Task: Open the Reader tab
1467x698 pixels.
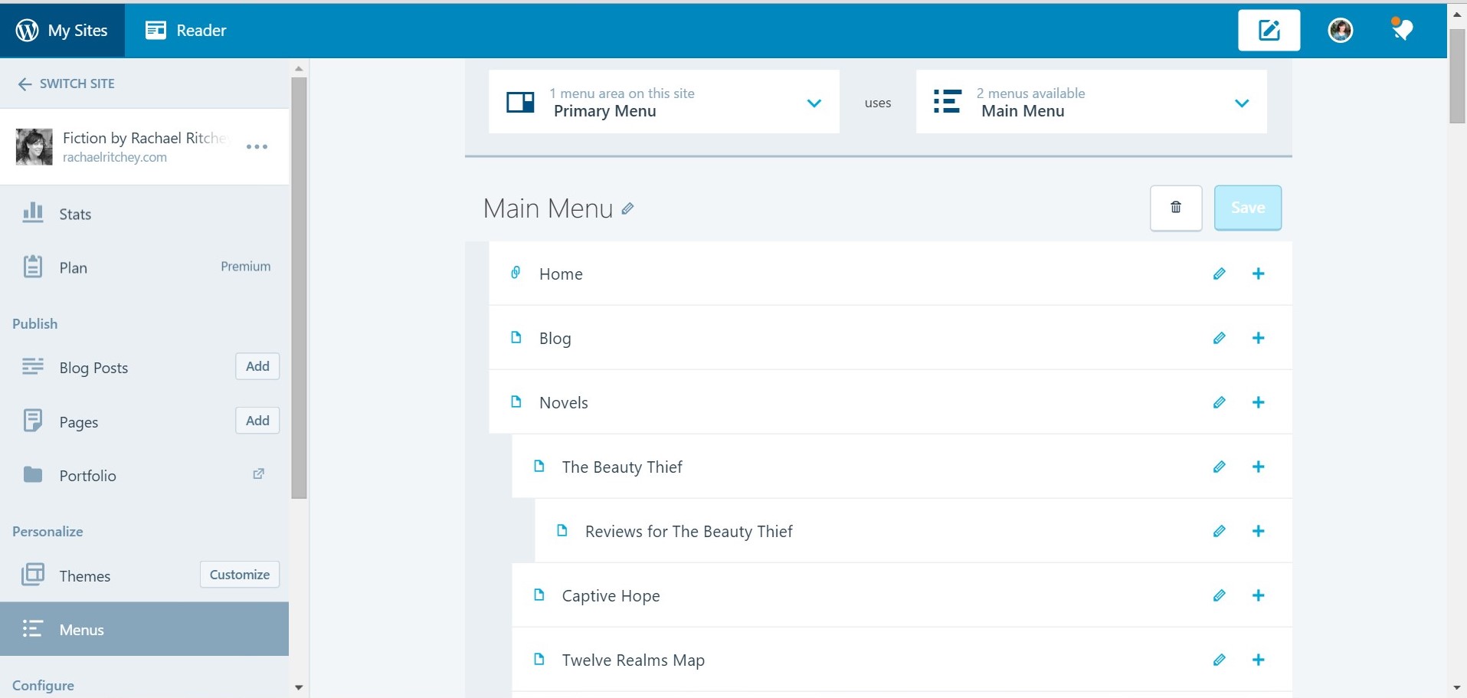Action: pyautogui.click(x=186, y=31)
